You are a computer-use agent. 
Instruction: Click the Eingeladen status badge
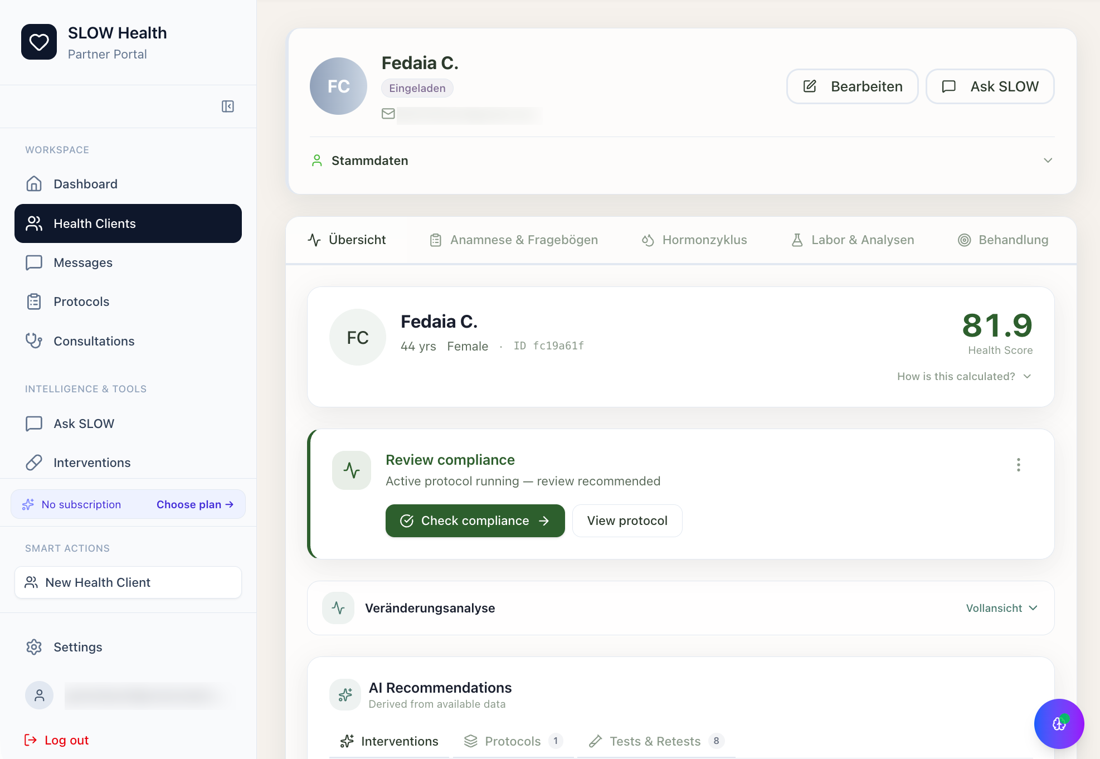tap(417, 88)
